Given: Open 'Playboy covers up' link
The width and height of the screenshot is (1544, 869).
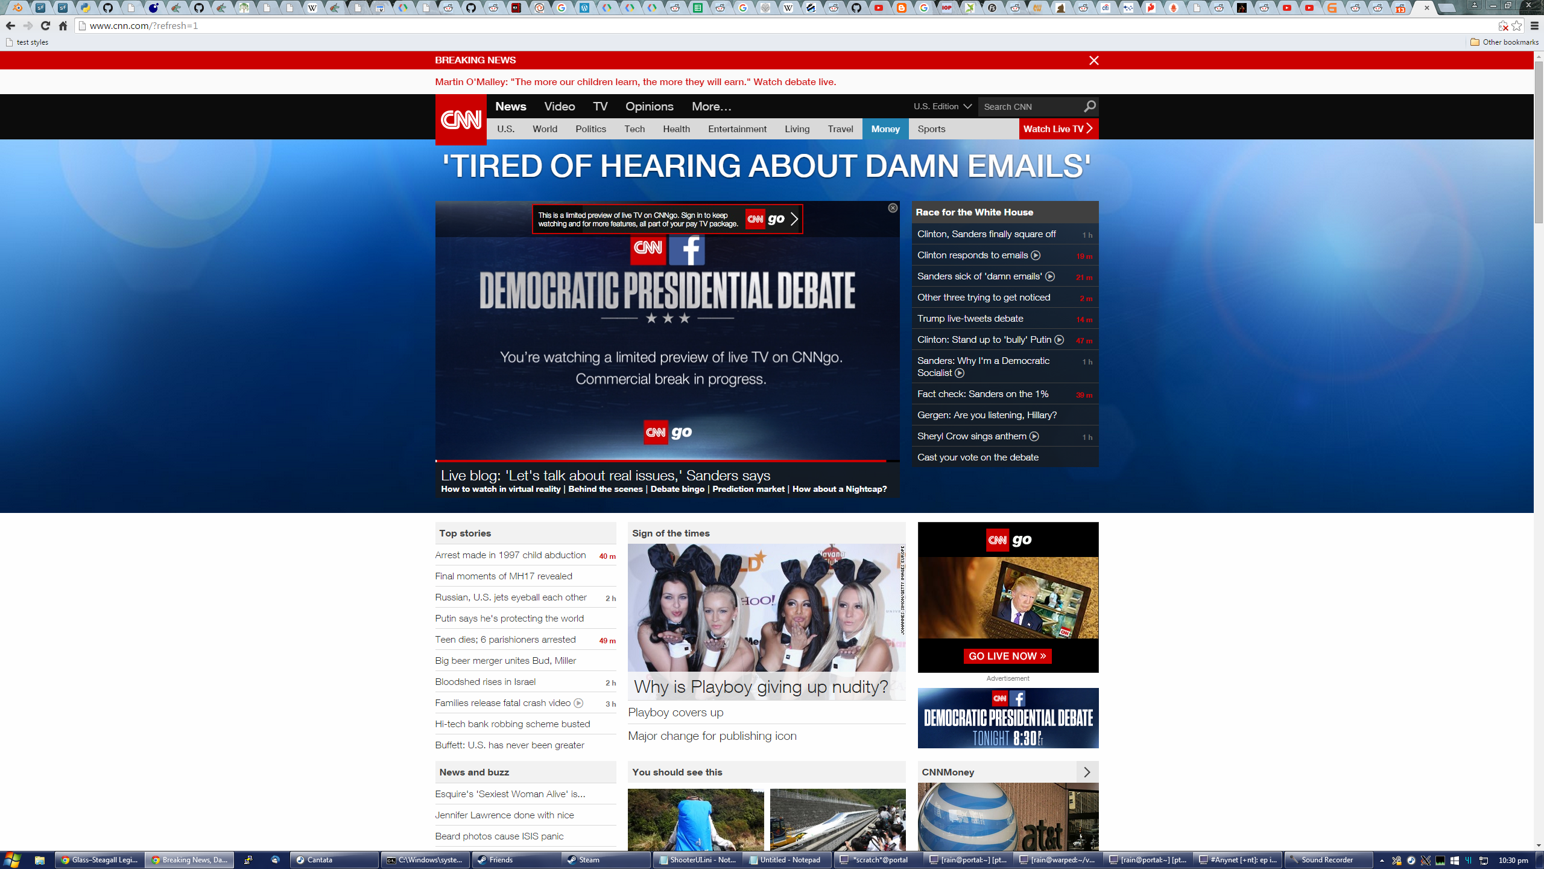Looking at the screenshot, I should [675, 713].
